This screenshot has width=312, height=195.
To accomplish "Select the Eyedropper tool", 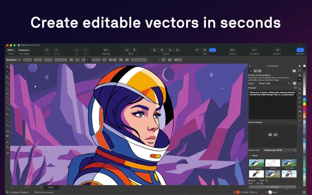I will point(7,142).
